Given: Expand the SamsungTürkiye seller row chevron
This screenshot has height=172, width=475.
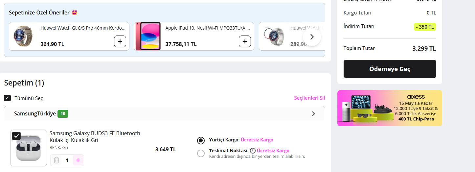Looking at the screenshot, I should point(313,114).
